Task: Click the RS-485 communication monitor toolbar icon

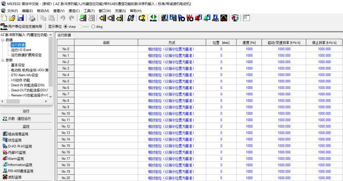Action: [215, 18]
